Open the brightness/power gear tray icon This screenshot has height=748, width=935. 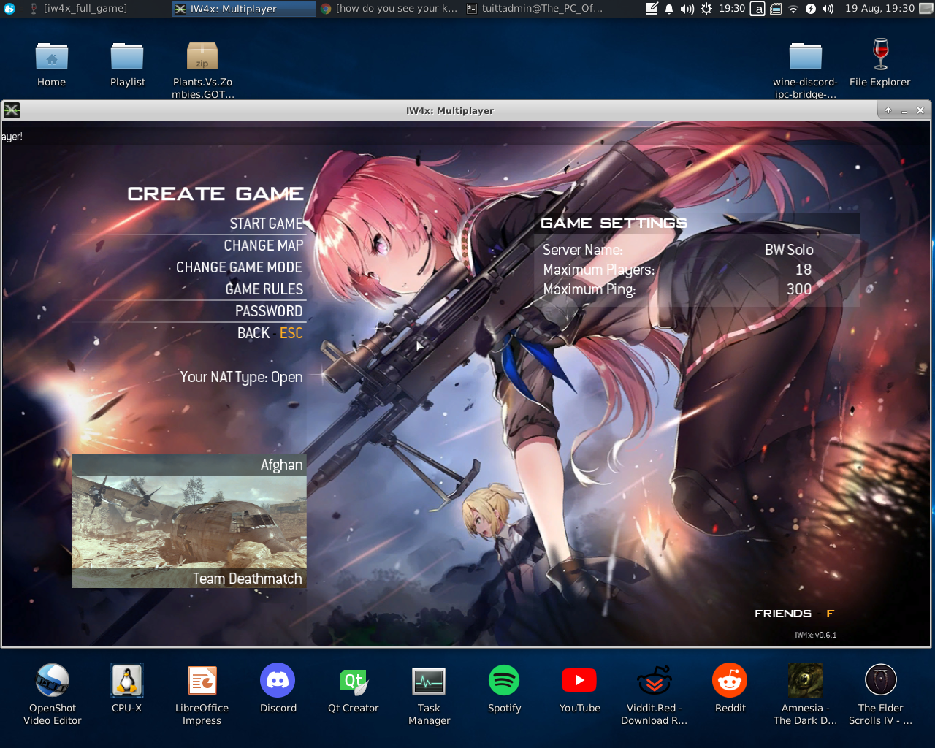point(706,9)
